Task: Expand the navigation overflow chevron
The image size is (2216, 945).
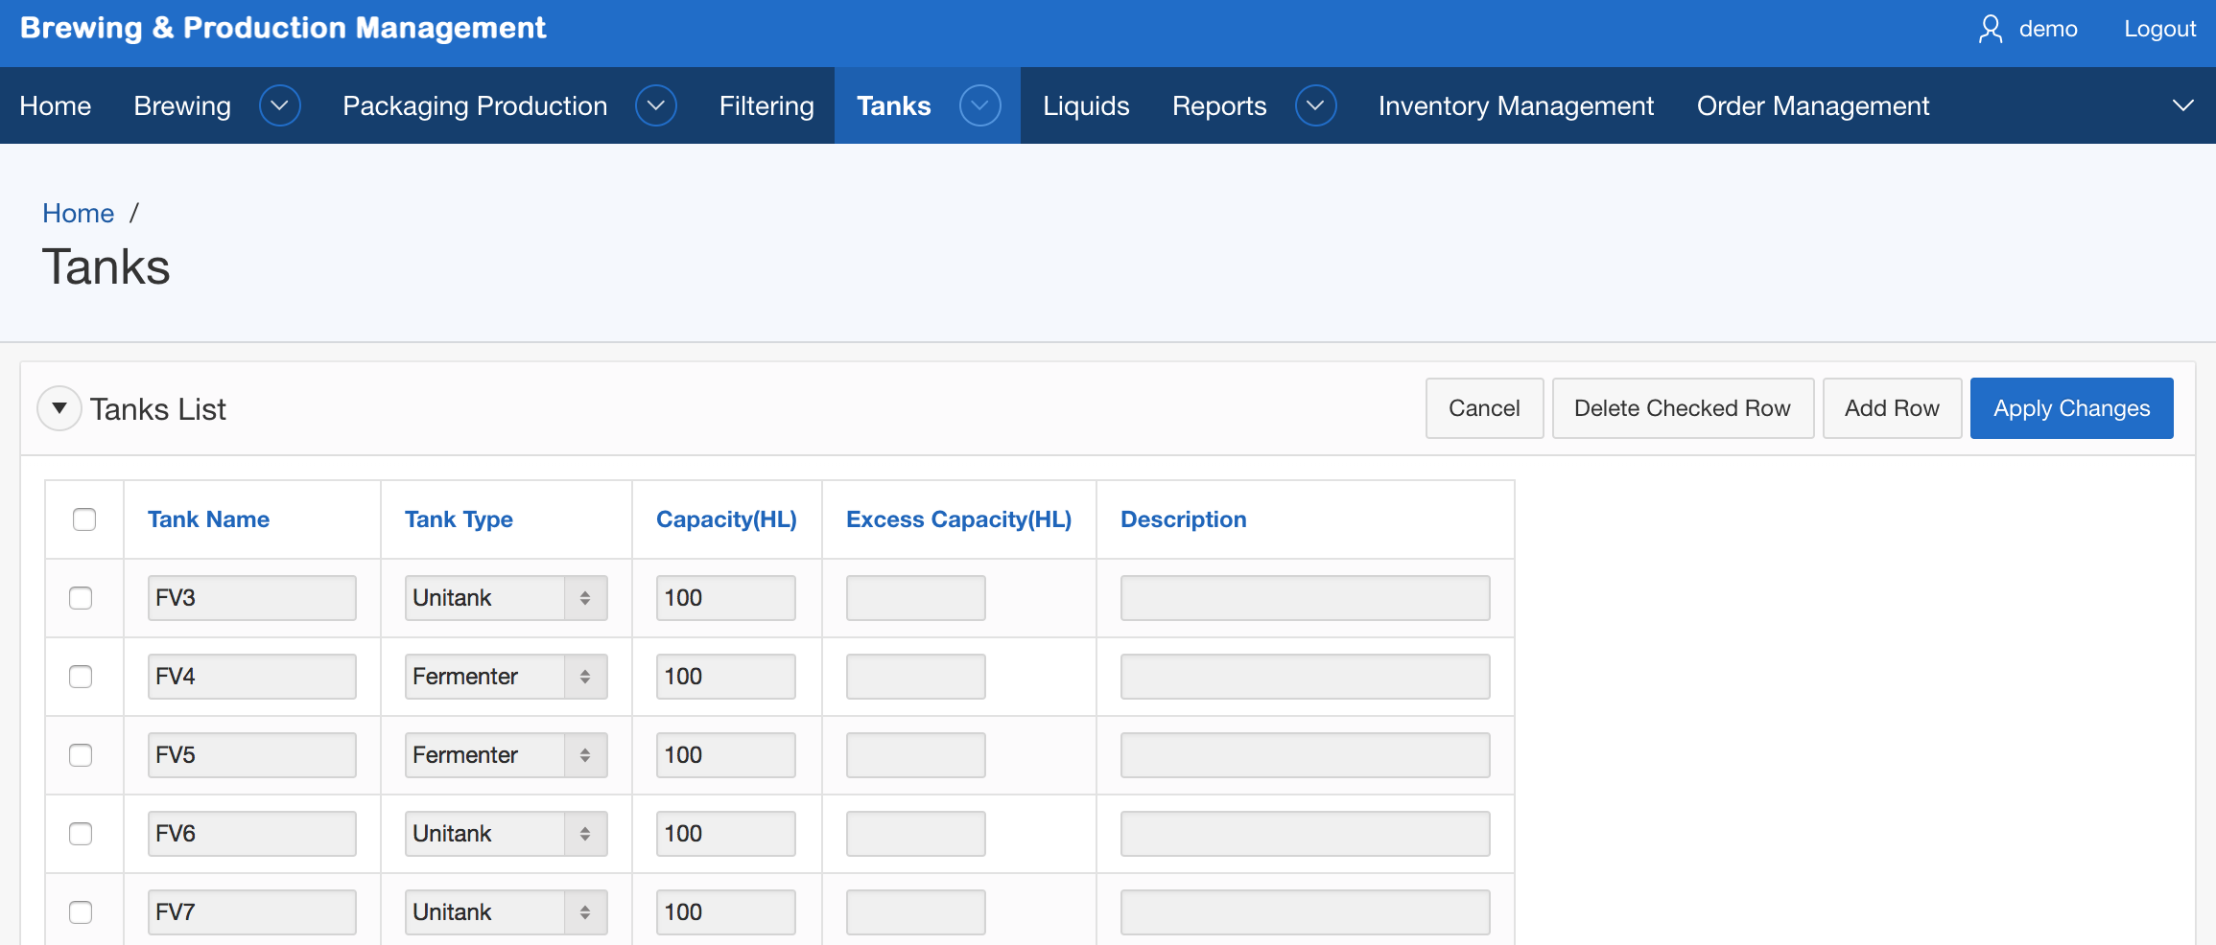Action: 2182,105
